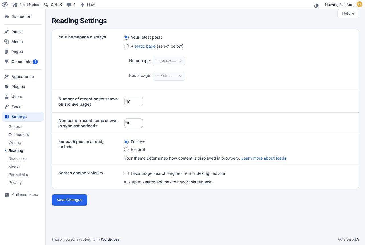
Task: Open the Posts page select dropdown
Action: (169, 76)
